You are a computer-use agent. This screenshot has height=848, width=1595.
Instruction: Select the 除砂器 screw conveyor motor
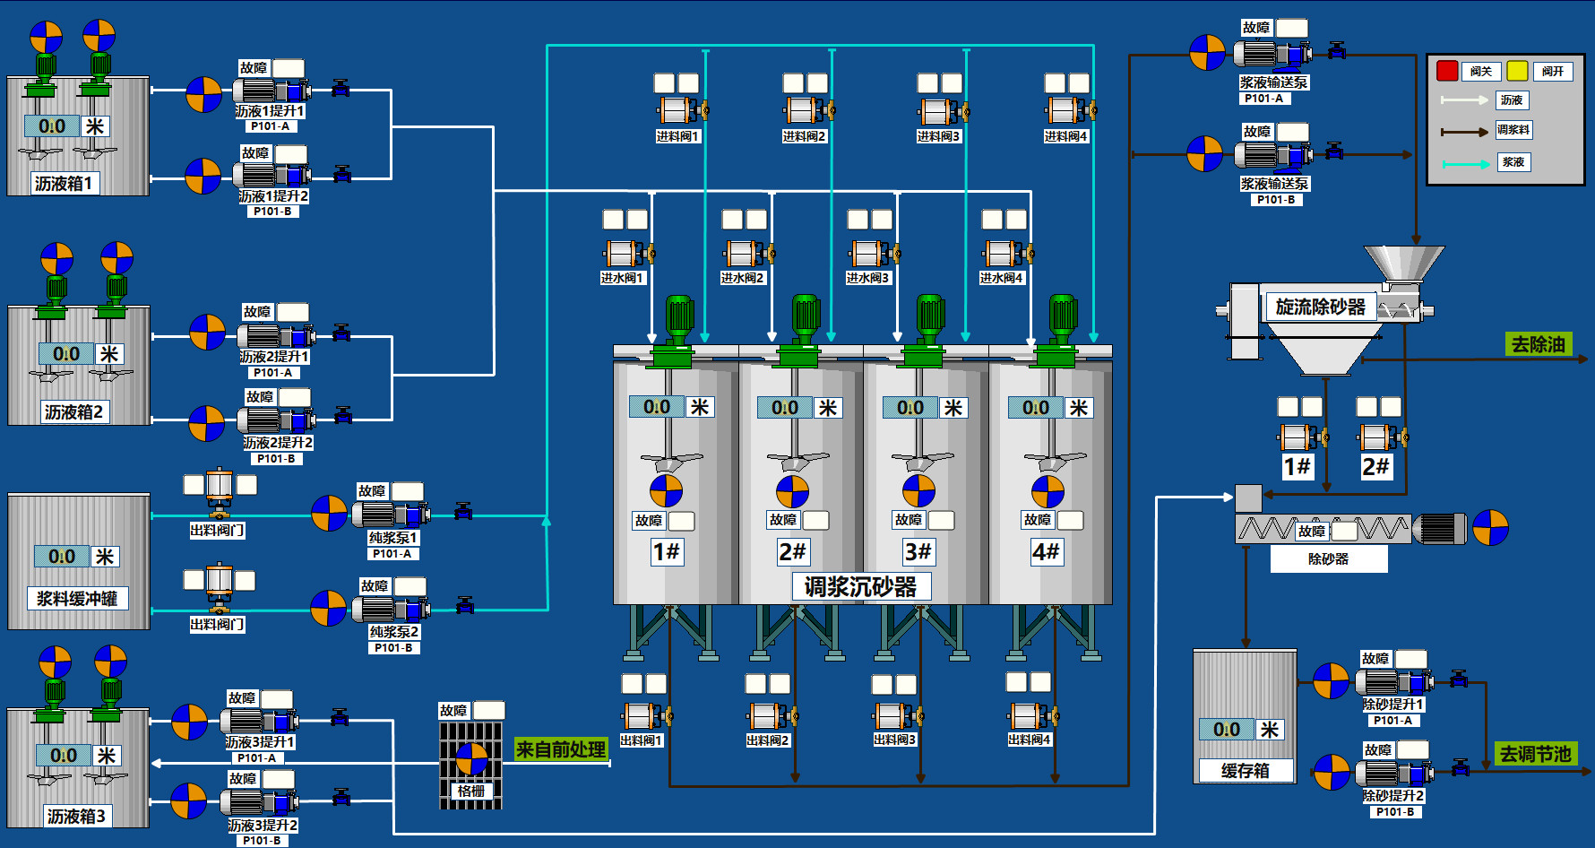tap(1439, 529)
